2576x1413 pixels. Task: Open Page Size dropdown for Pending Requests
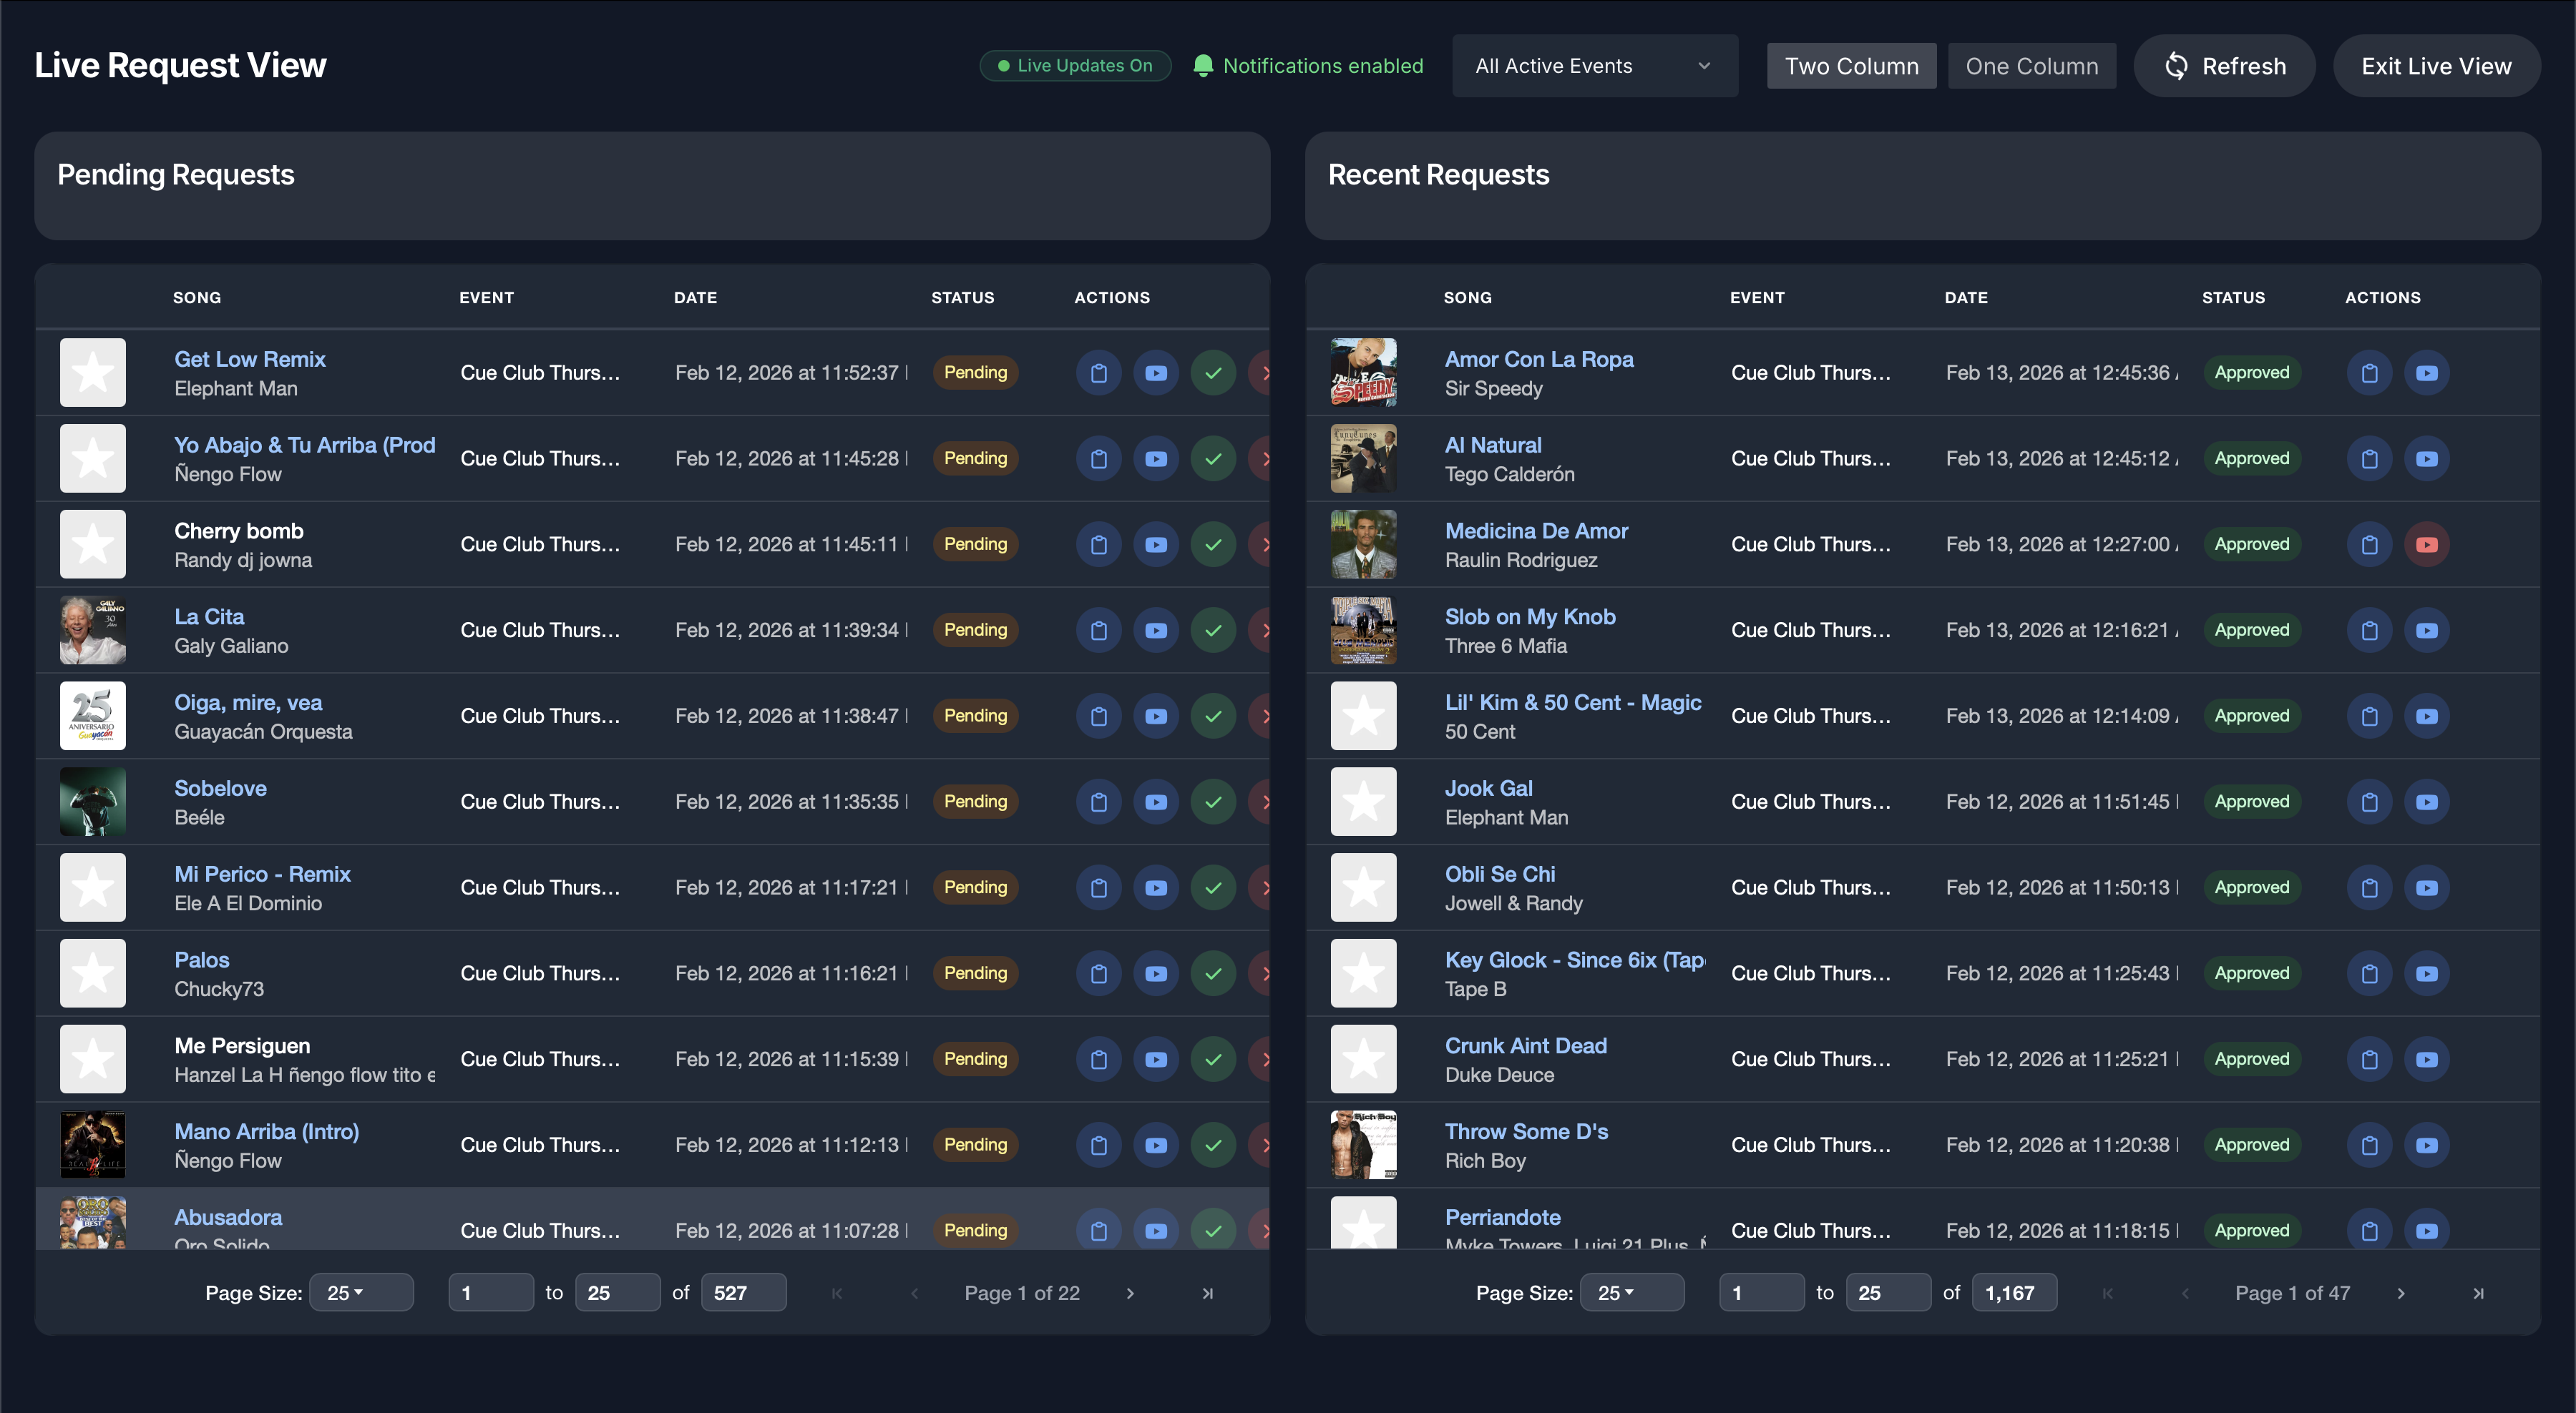(361, 1292)
